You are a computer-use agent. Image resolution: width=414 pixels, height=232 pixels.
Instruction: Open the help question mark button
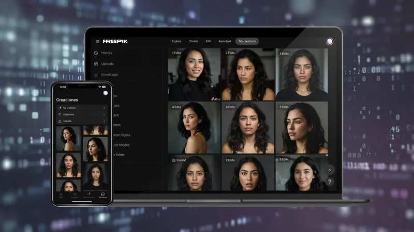pos(330,182)
